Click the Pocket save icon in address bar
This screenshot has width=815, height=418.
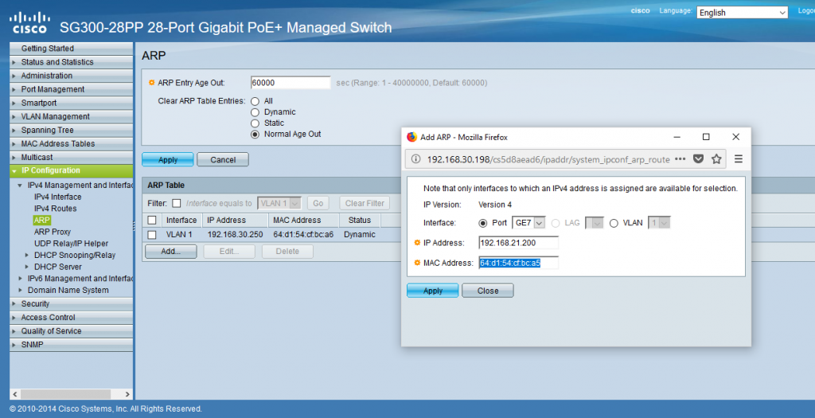click(x=699, y=159)
